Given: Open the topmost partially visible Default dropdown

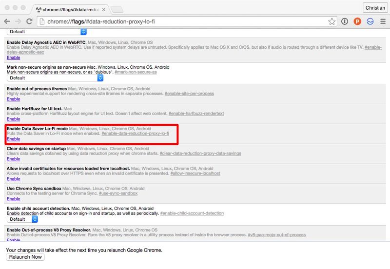Looking at the screenshot, I should click(47, 32).
